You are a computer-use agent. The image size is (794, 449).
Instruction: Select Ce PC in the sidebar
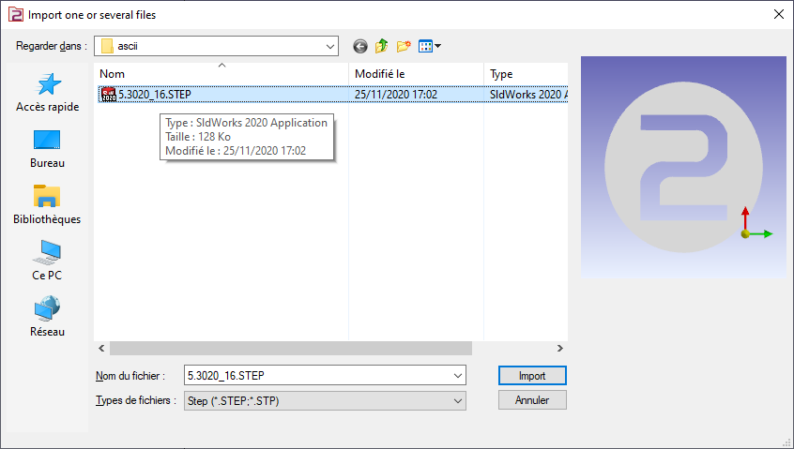(47, 262)
